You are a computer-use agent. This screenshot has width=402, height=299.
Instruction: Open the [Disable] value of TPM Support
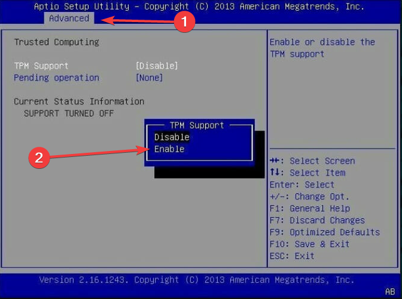coord(157,66)
